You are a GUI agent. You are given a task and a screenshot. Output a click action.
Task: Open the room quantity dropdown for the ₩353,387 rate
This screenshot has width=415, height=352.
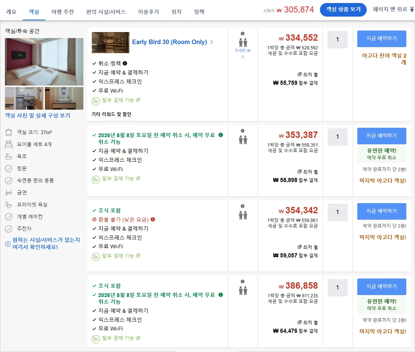337,137
